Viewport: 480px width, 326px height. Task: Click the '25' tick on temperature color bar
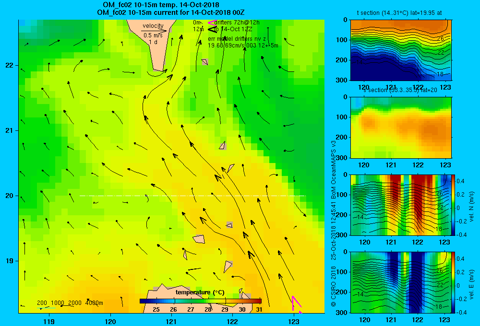point(156,309)
